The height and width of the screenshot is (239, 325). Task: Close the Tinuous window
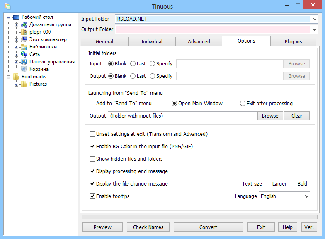(313, 5)
